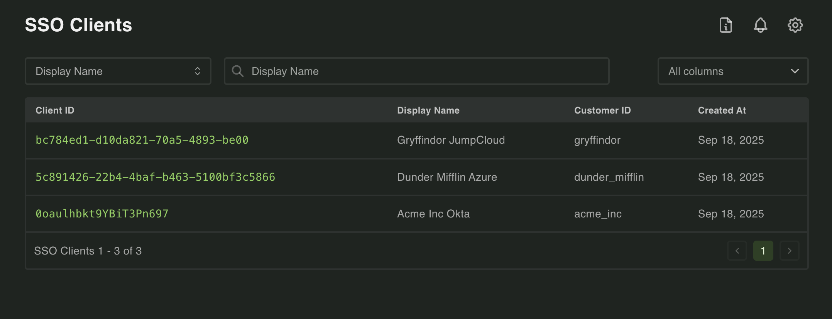This screenshot has width=832, height=319.
Task: Sort by Created At column header
Action: coord(722,110)
